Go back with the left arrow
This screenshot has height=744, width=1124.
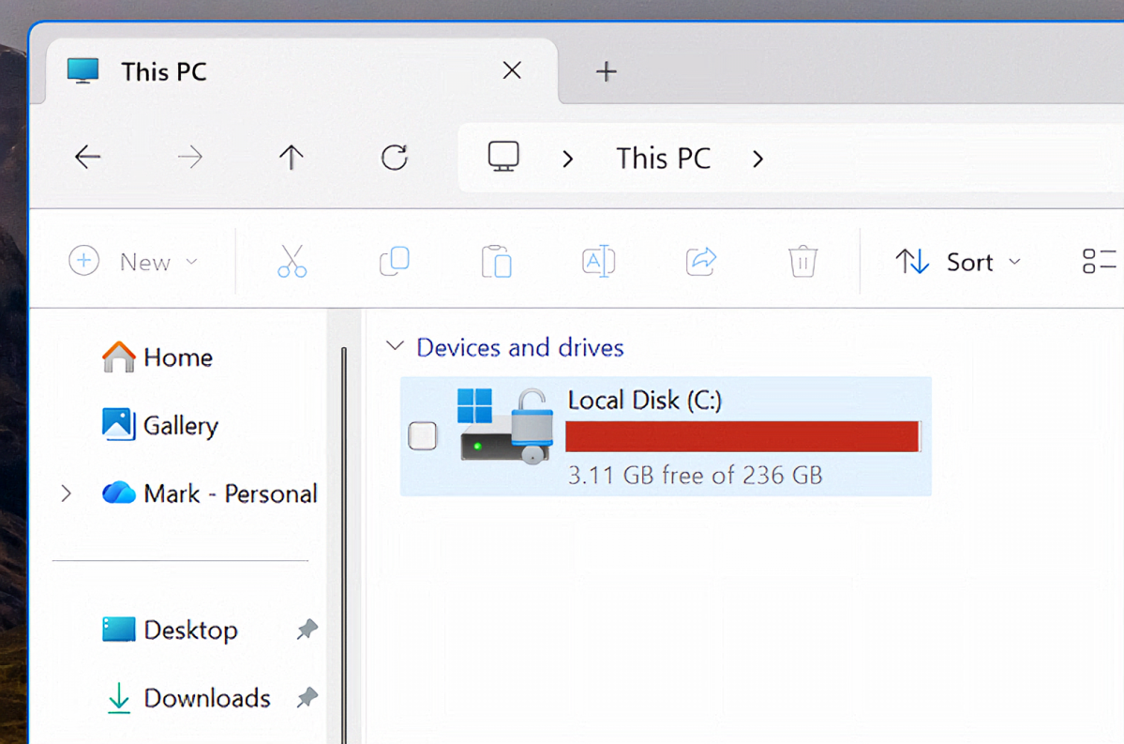[87, 157]
